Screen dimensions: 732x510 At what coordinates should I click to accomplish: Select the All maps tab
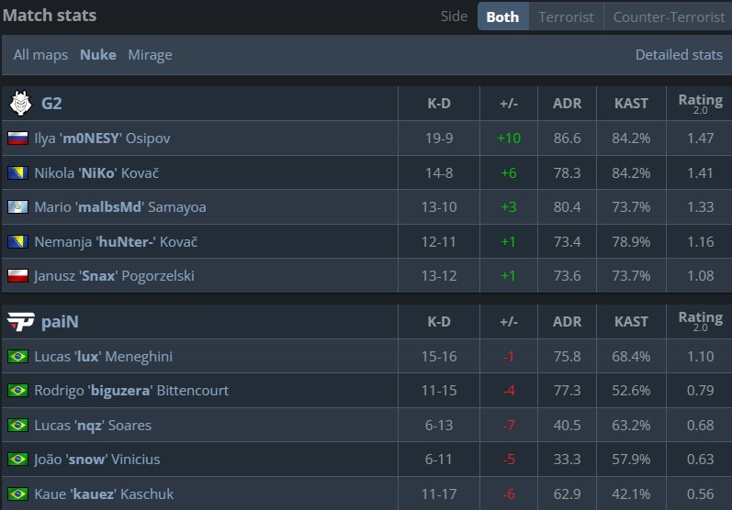coord(40,55)
